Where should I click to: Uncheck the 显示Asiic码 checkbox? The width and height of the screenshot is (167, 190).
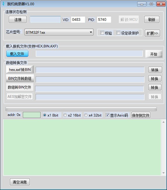coord(107,115)
